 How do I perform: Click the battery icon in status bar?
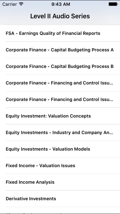point(113,4)
